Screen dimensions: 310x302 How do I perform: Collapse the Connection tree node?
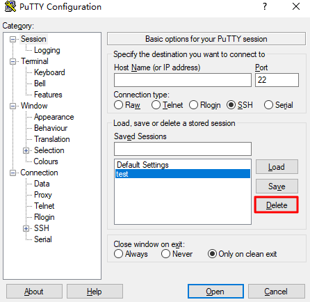coord(13,173)
